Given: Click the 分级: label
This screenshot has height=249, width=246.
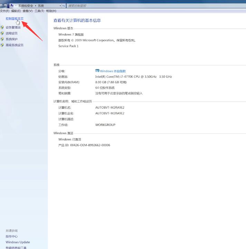Looking at the screenshot, I should (62, 71).
